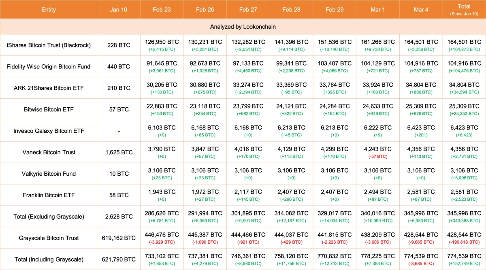The height and width of the screenshot is (270, 486).
Task: Click the 2,628 BTC cell
Action: [x=119, y=217]
